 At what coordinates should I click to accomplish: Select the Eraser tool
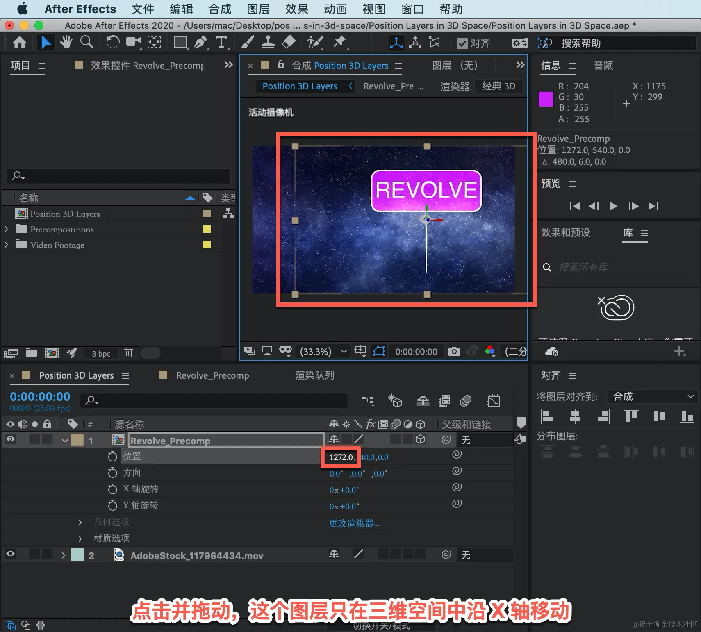point(289,42)
